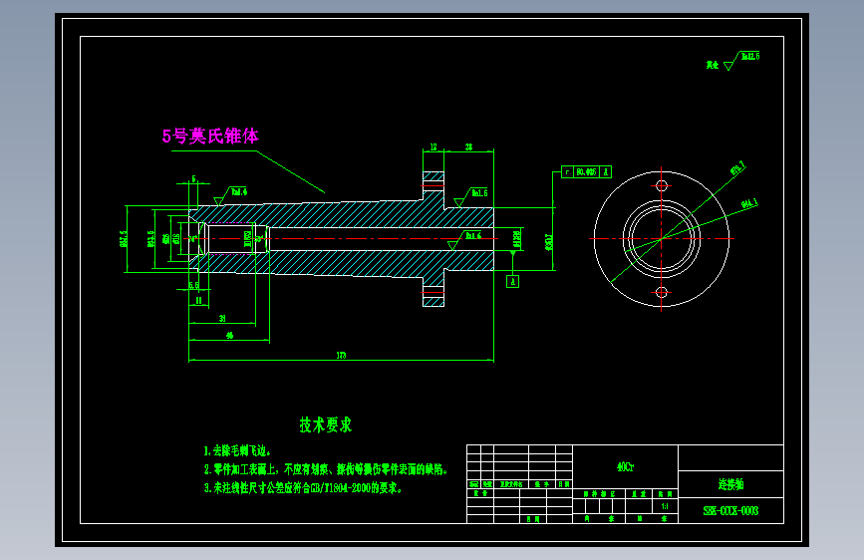Viewport: 864px width, 560px height.
Task: Click the magenta '5号莫氏锥体' annotation label
Action: coord(210,137)
